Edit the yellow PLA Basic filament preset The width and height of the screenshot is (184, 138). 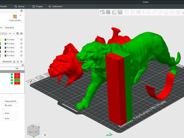[21, 39]
